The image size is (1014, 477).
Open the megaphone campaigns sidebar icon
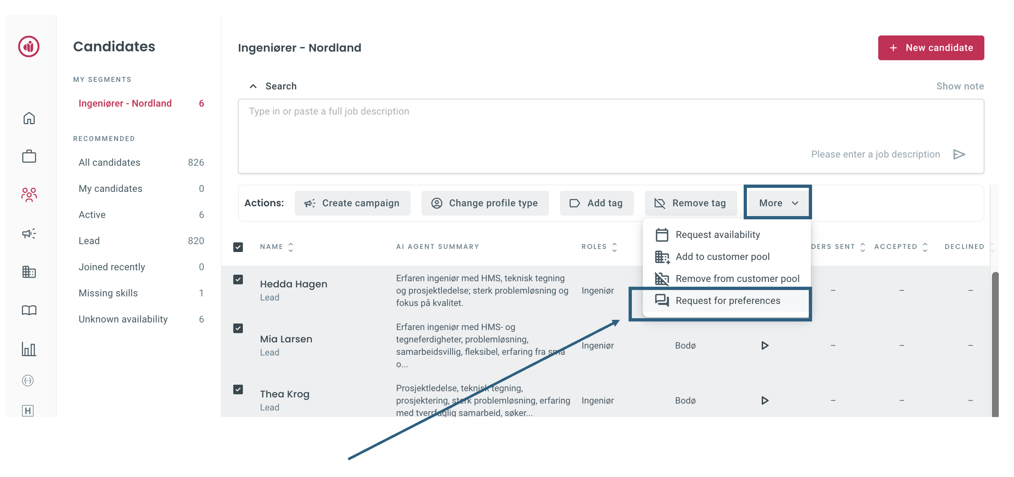[29, 233]
